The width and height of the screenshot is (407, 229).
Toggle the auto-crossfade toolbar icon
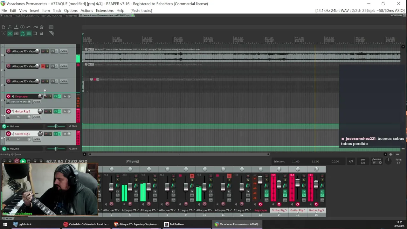coord(3,33)
